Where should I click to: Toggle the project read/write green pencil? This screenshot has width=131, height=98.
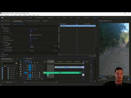[1, 82]
